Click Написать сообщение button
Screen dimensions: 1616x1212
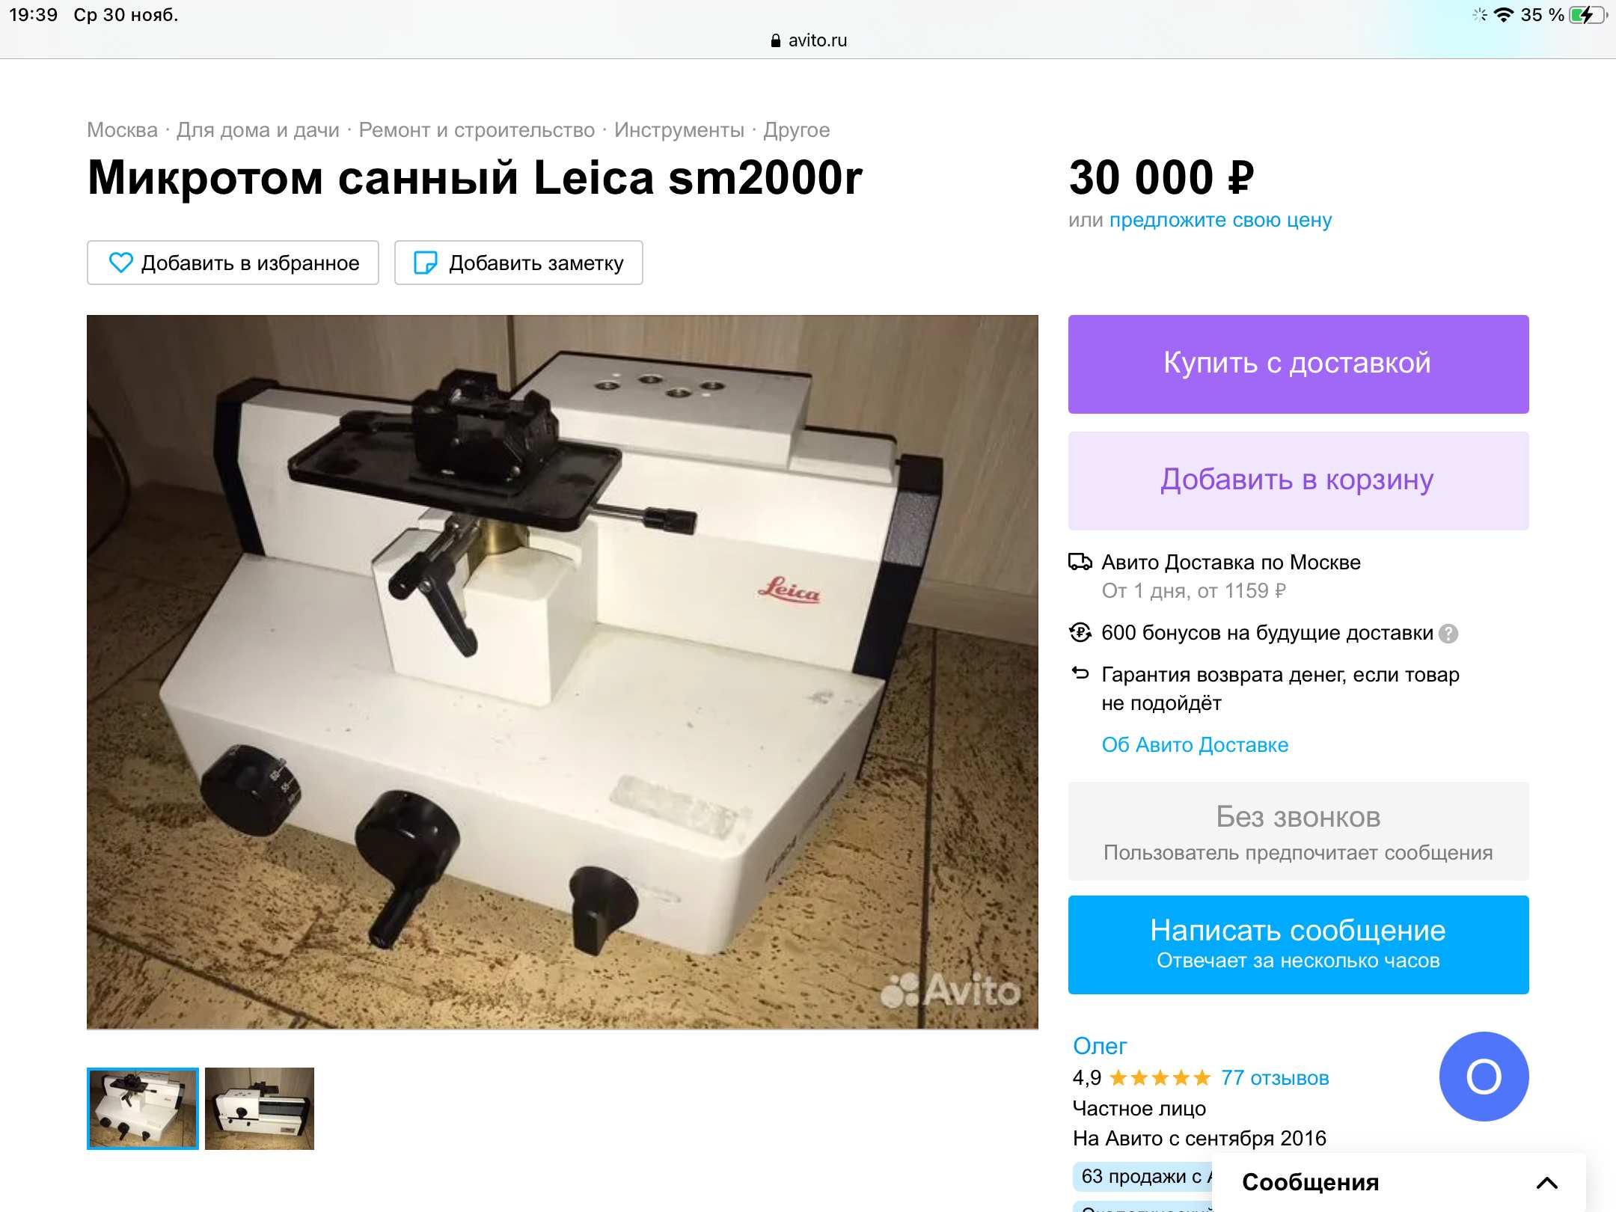coord(1298,945)
